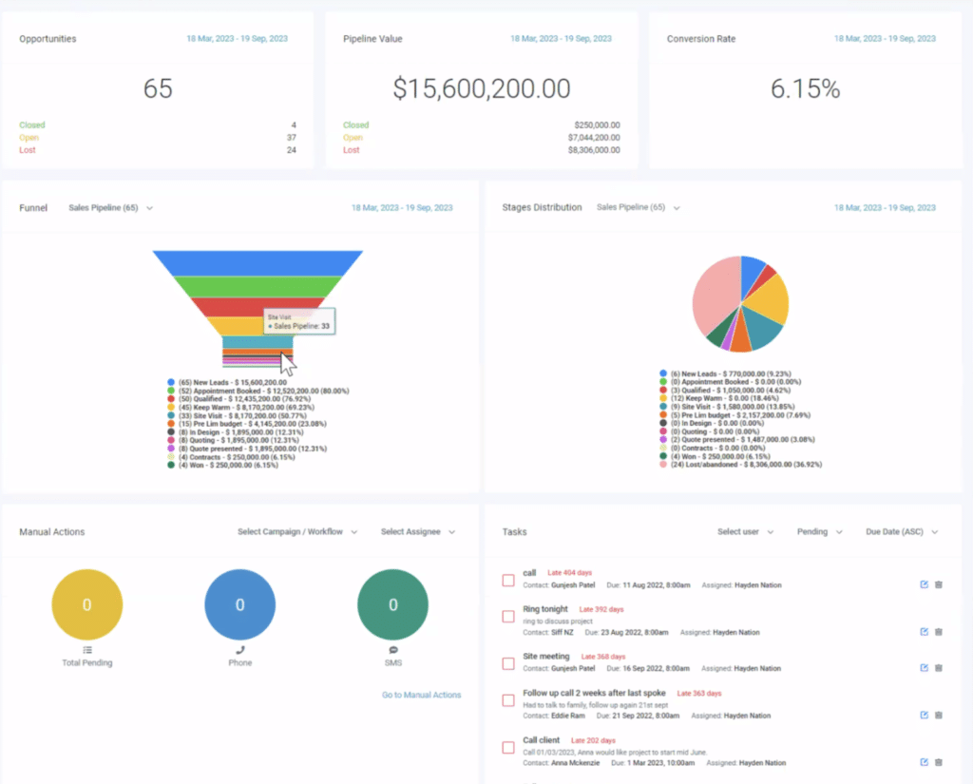This screenshot has width=973, height=784.
Task: Click the SMS speech bubble icon
Action: point(393,650)
